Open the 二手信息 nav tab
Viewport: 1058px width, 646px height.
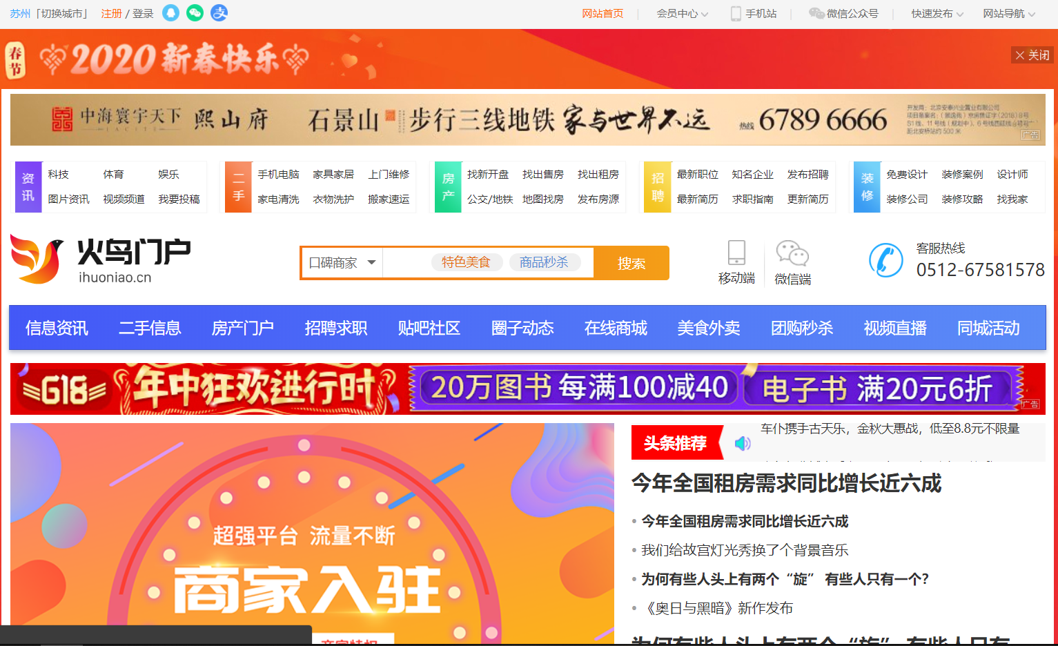(x=150, y=328)
